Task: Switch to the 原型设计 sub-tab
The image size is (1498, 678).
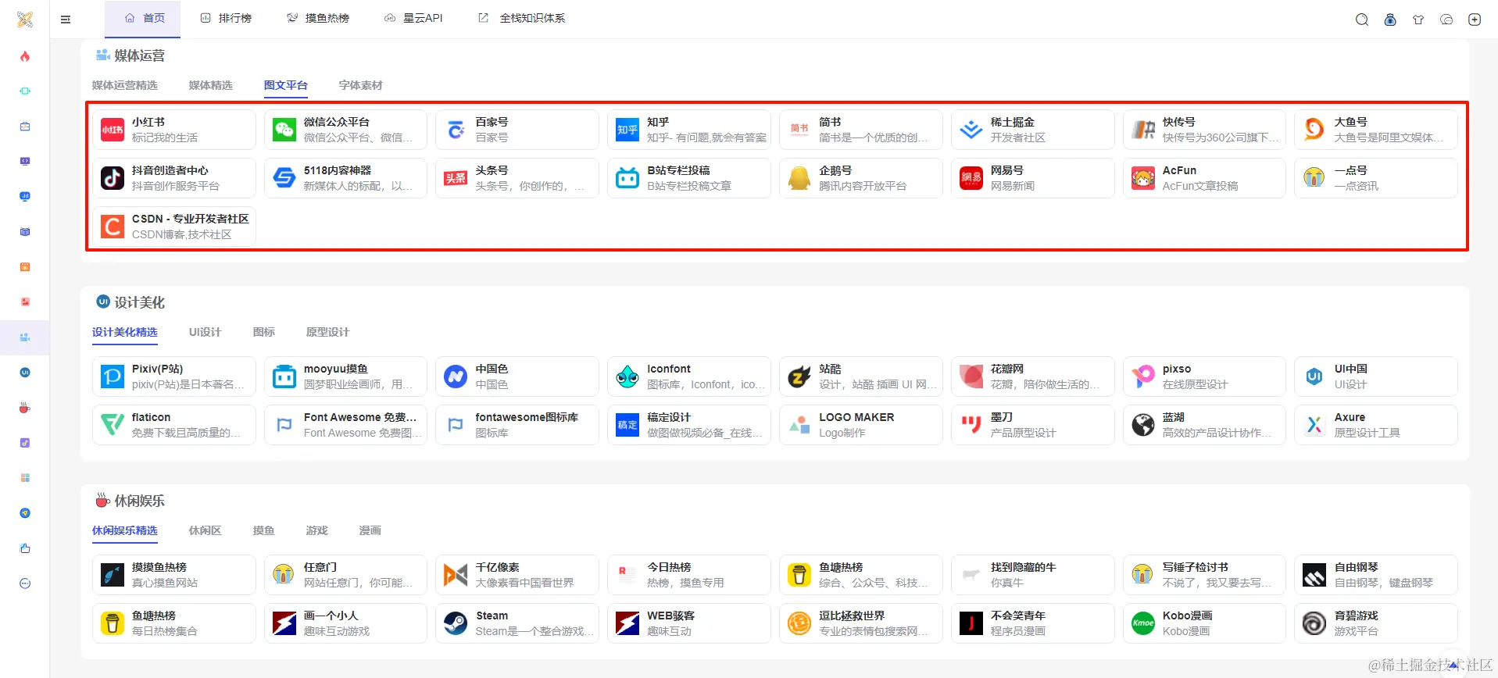Action: click(328, 332)
